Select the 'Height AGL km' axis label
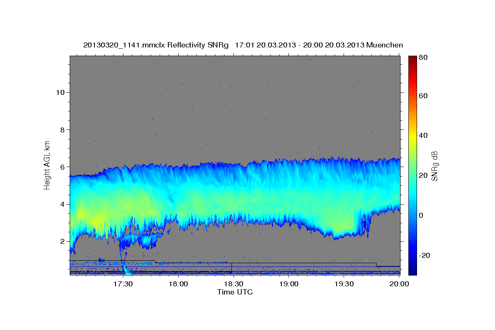Screen dimensions: 495x330 [47, 165]
